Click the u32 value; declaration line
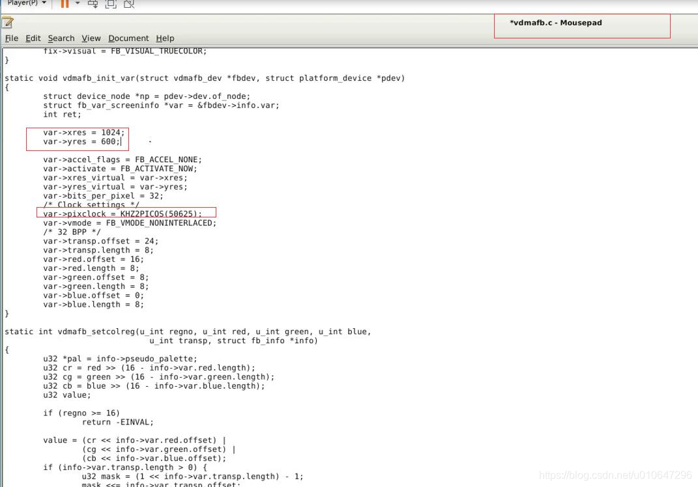Viewport: 698px width, 487px height. [66, 395]
